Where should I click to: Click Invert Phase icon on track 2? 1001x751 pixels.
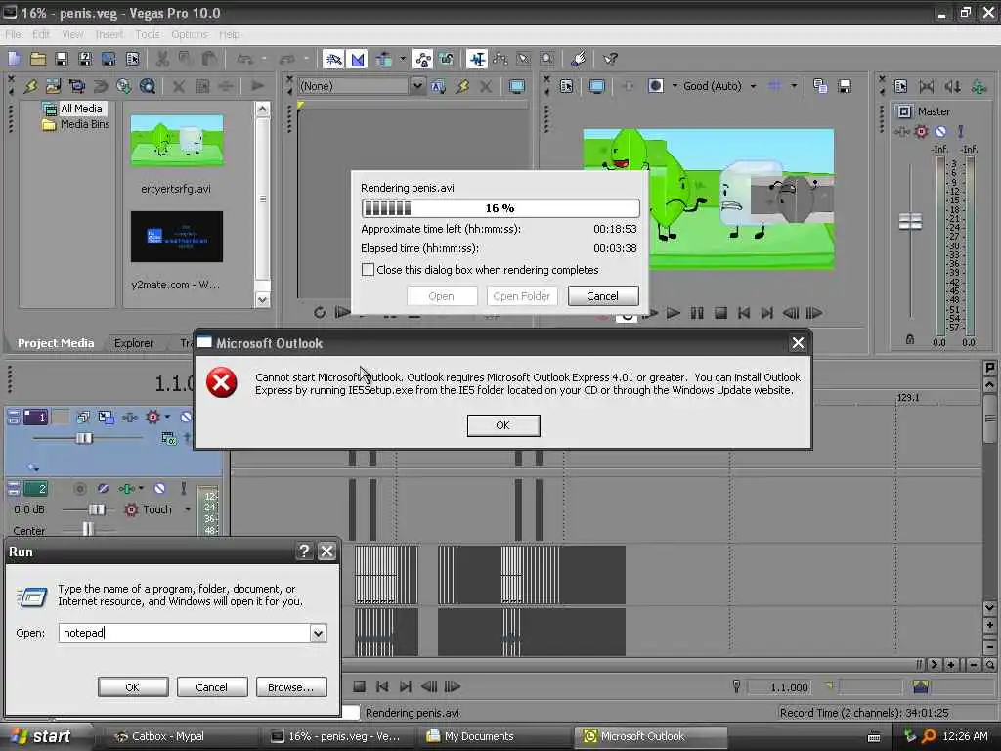coord(103,489)
